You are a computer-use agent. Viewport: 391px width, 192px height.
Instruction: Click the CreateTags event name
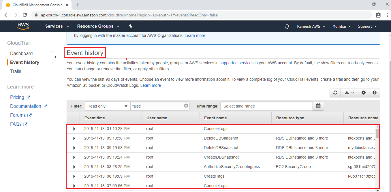[x=214, y=176]
